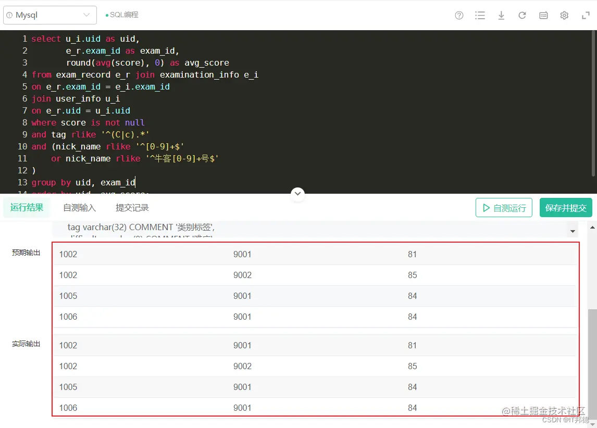
Task: Click the 自测运行 button
Action: [504, 208]
